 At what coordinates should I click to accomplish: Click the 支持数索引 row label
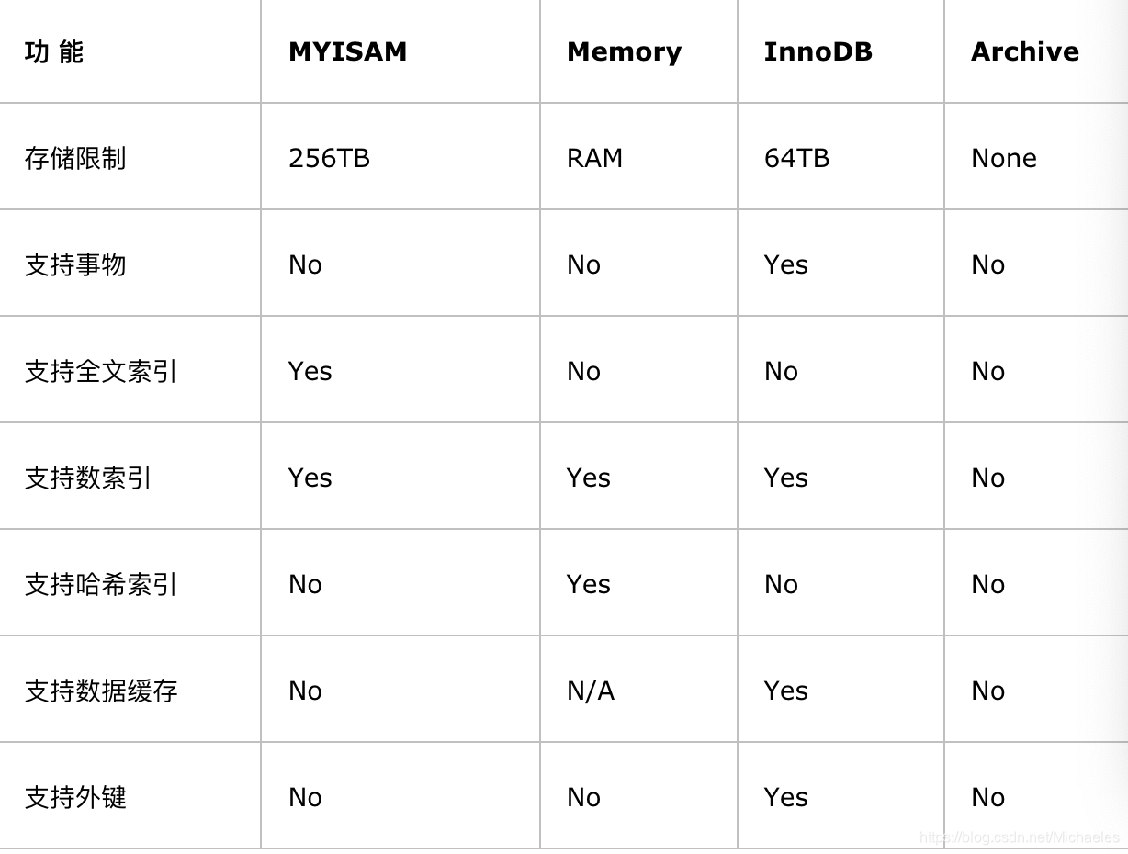pos(88,478)
